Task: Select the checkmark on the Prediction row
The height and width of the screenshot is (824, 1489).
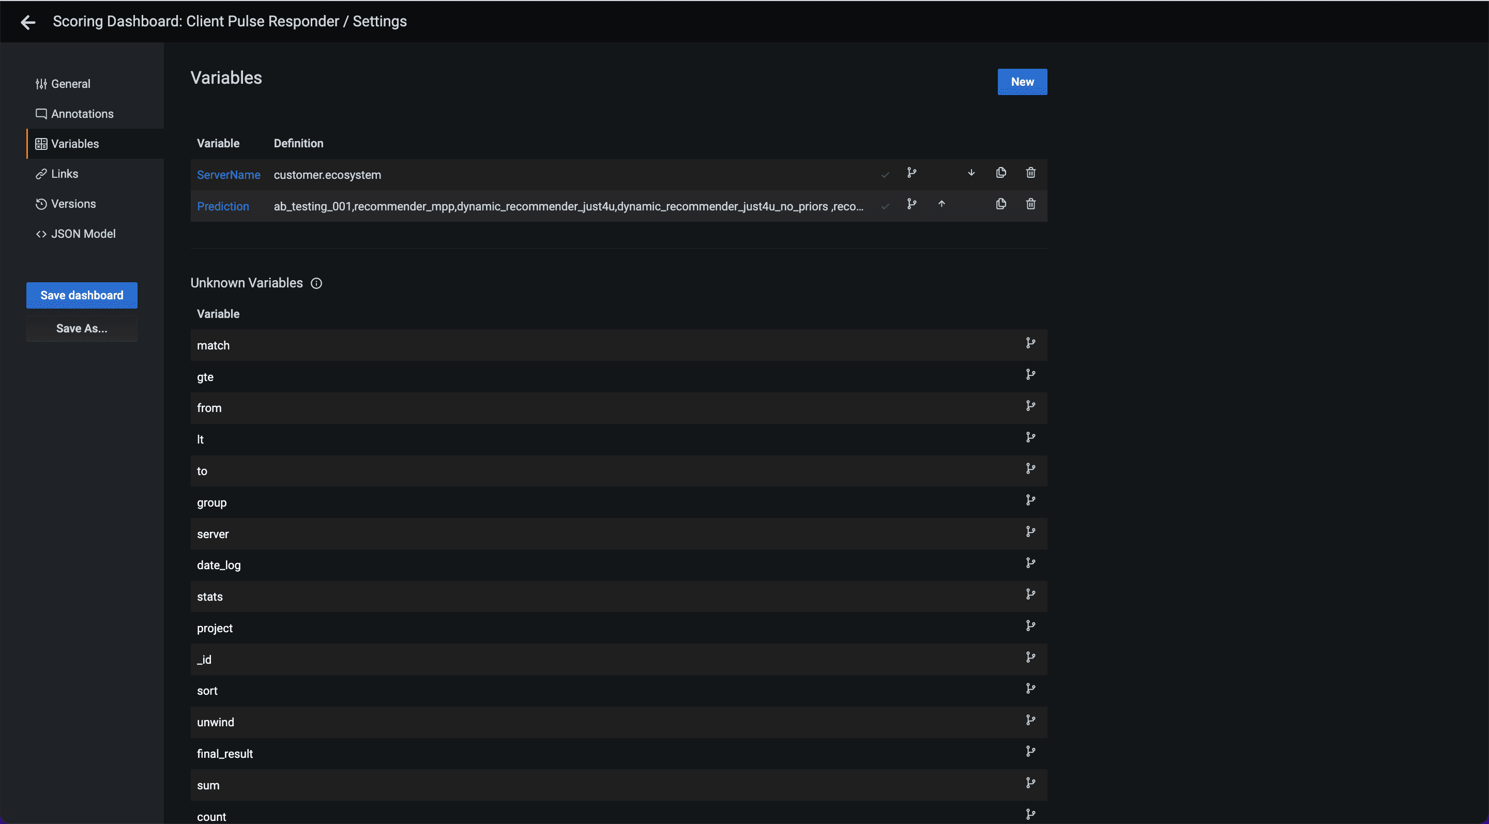Action: pos(885,206)
